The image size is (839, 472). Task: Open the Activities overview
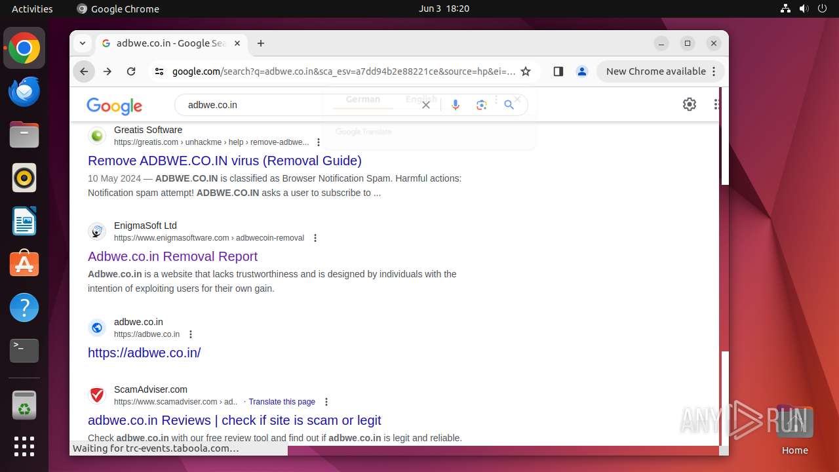pyautogui.click(x=32, y=9)
